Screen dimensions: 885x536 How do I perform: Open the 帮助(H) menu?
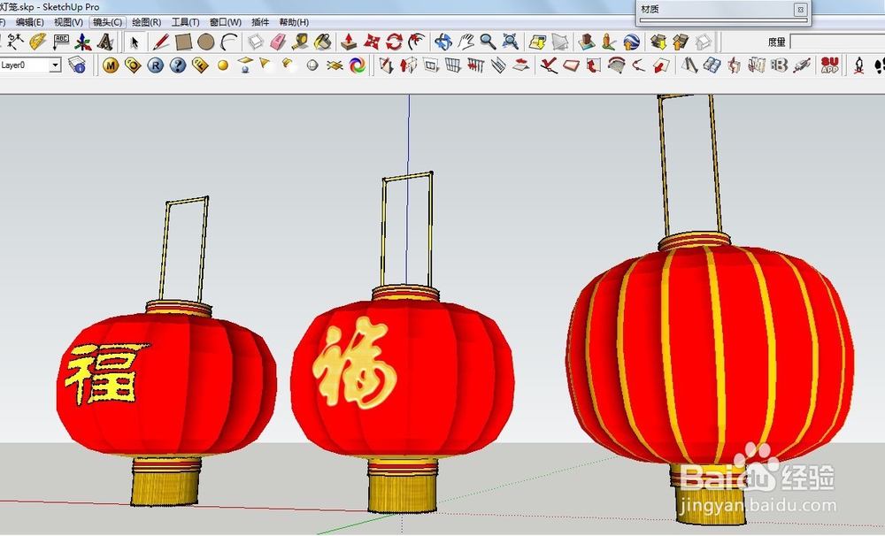point(294,22)
